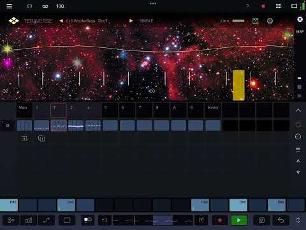Adjust the Teraverse volume slider
306x230 pixels.
tap(238, 20)
